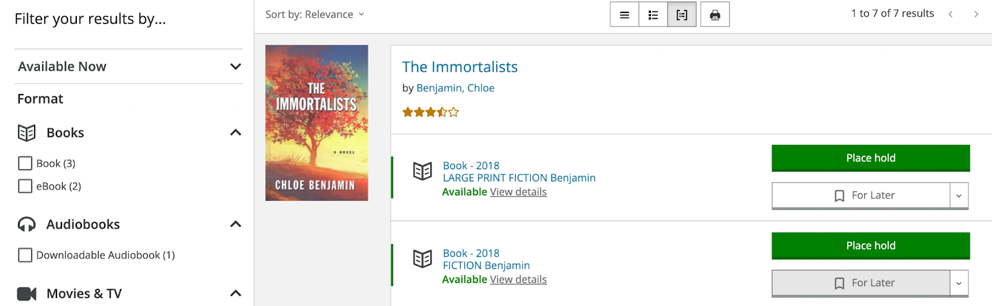This screenshot has width=992, height=306.
Task: Click The Immortalists book cover thumbnail
Action: click(x=316, y=123)
